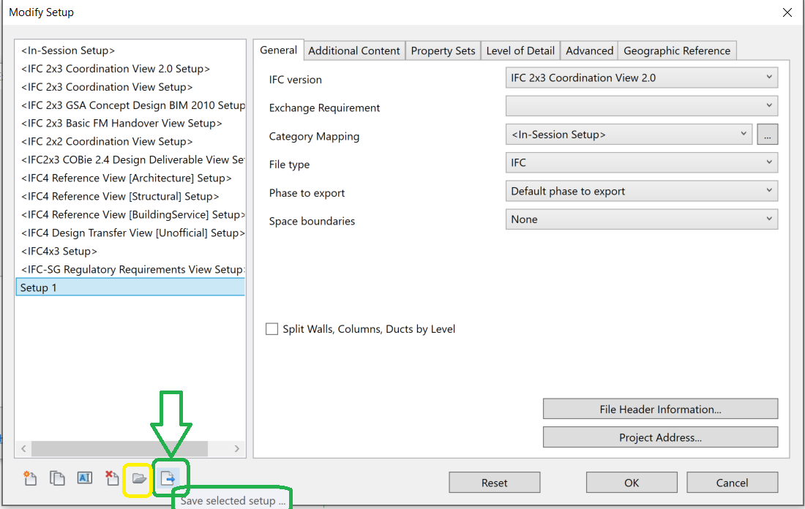Load a setup from file

click(x=141, y=478)
